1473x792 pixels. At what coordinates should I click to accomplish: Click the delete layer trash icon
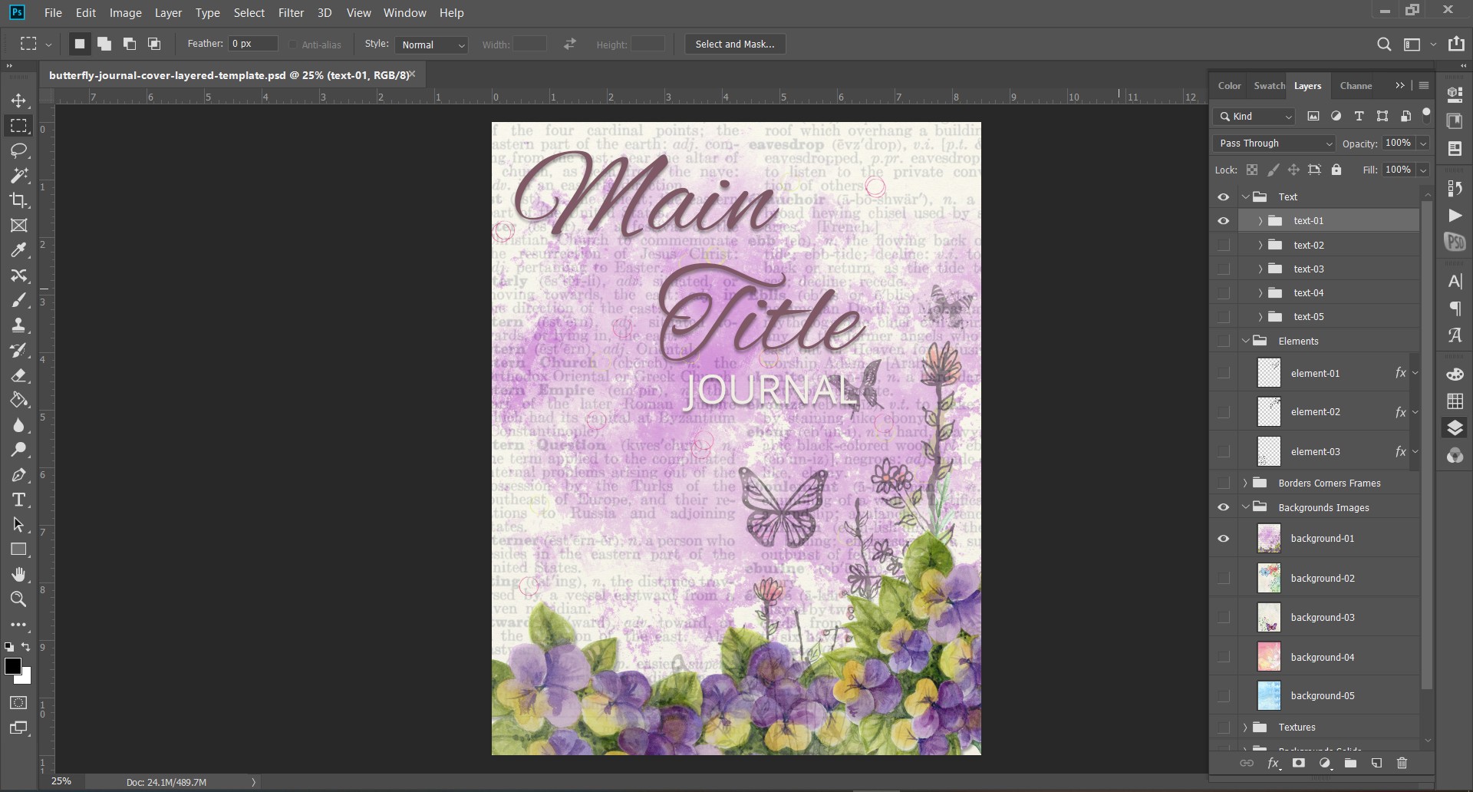pos(1402,763)
